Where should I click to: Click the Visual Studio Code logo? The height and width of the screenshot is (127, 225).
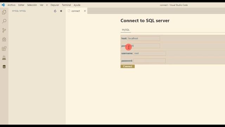coord(3,5)
